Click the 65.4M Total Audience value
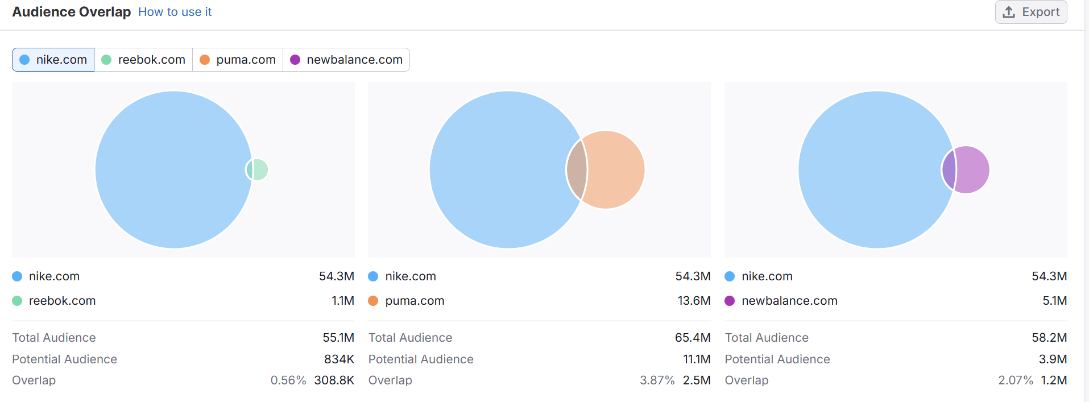 tap(692, 338)
